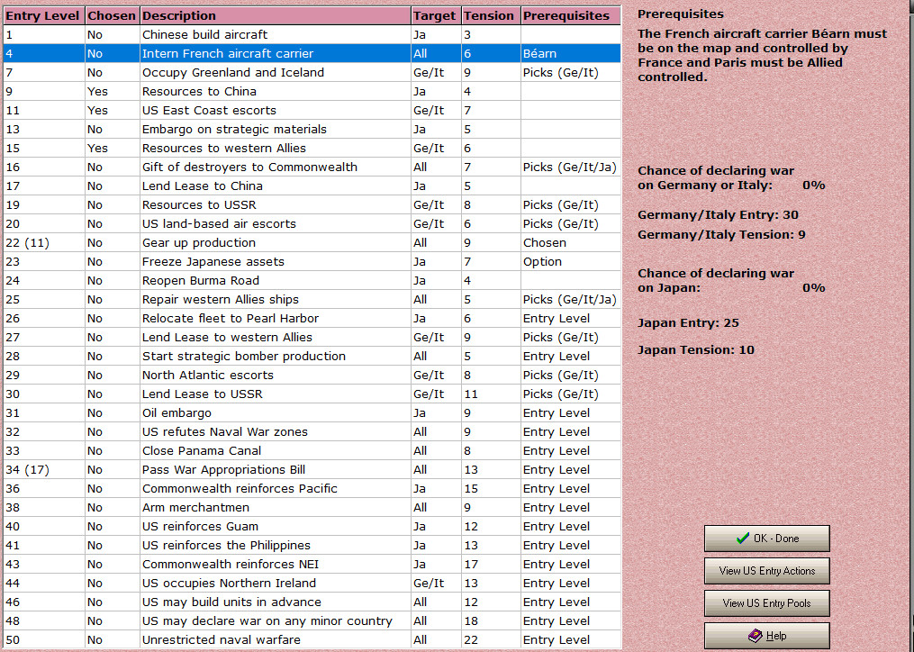The image size is (914, 652).
Task: Select "Start strategic bomber production" row
Action: 312,357
